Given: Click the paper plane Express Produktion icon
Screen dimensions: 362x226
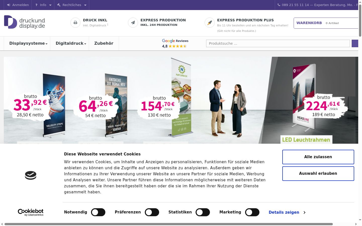Looking at the screenshot, I should pos(133,23).
